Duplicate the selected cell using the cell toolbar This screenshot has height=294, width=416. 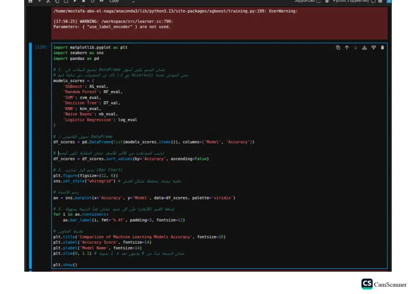point(338,48)
